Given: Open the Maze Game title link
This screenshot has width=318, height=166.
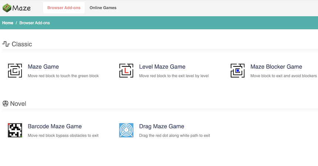Looking at the screenshot, I should (43, 67).
